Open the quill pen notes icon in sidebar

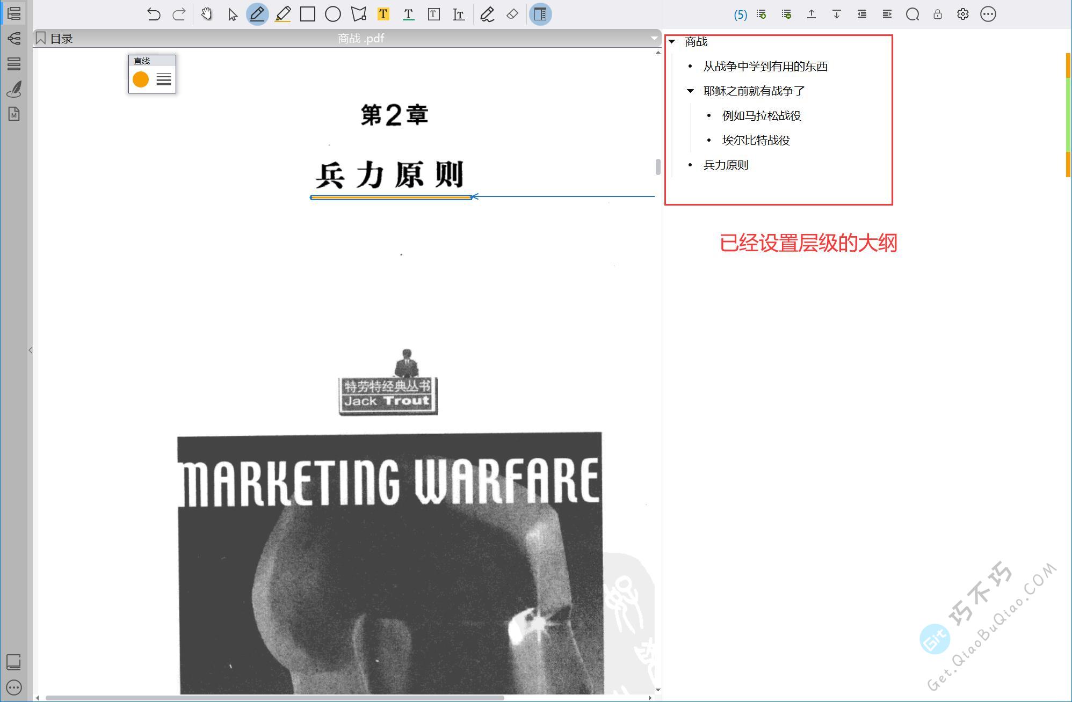click(x=14, y=89)
